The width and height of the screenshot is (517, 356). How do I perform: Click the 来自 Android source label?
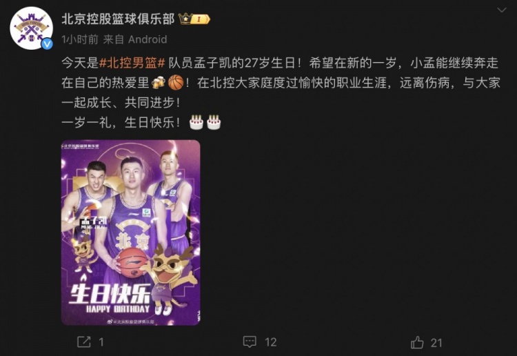135,39
